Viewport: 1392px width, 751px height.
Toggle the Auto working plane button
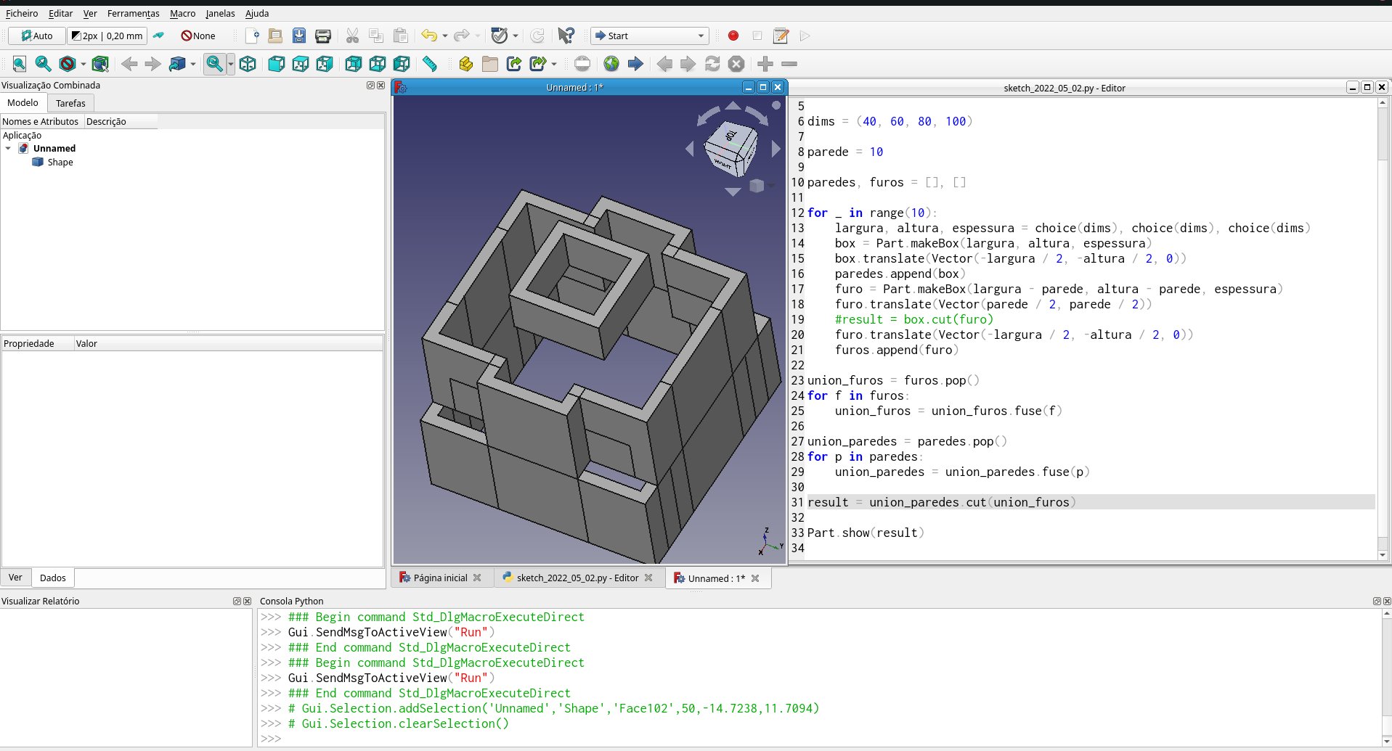coord(36,36)
